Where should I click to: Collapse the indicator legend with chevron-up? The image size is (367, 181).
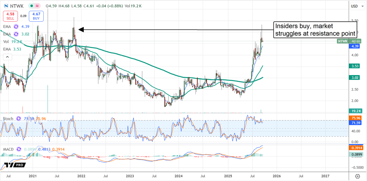7,57
